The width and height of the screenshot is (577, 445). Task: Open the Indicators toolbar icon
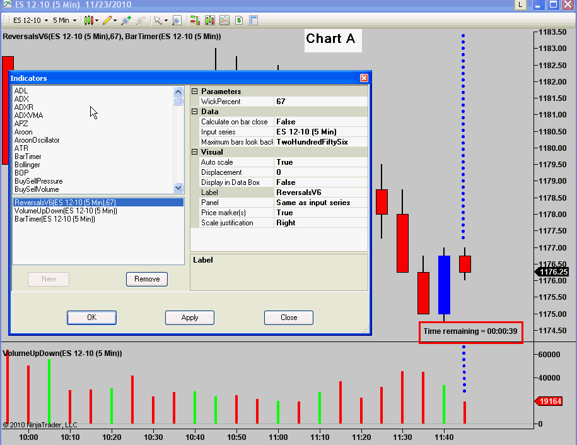tap(224, 21)
